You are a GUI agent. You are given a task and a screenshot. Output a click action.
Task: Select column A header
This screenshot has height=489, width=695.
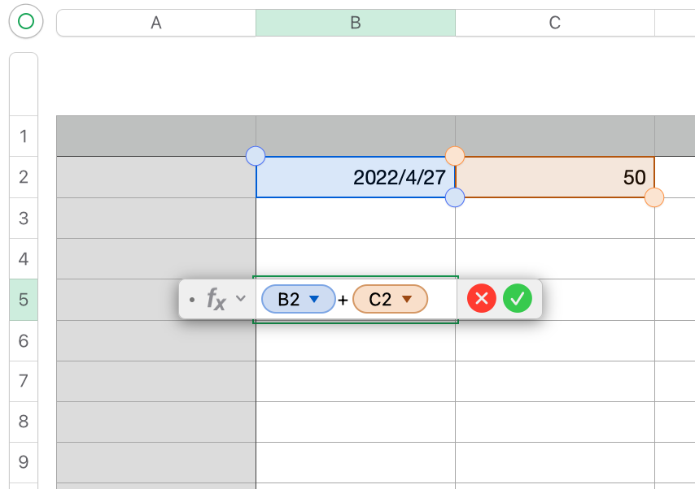[156, 23]
